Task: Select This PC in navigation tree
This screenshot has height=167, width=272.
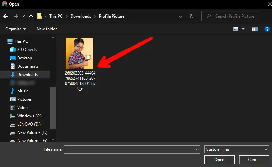Action: [x=21, y=41]
